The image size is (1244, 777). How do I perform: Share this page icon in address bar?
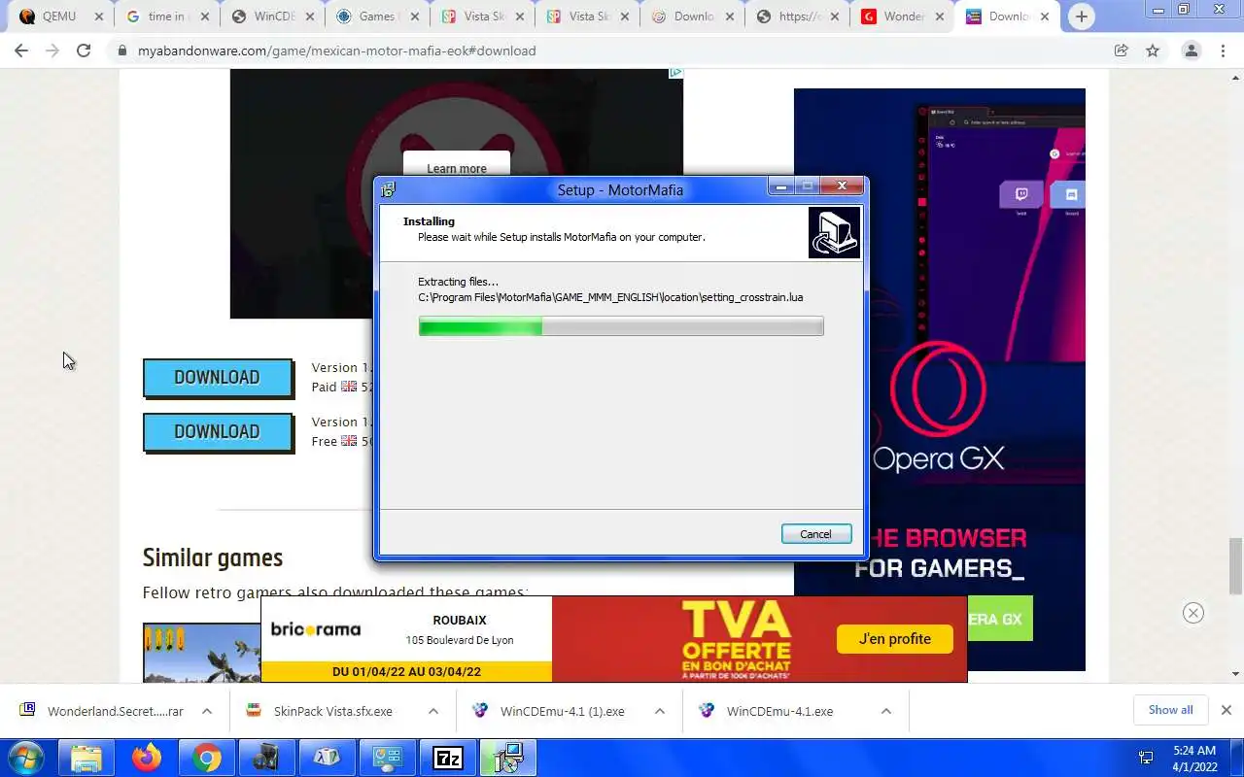coord(1121,51)
